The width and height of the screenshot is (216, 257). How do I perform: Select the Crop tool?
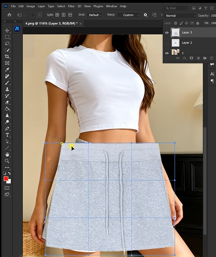pyautogui.click(x=7, y=56)
